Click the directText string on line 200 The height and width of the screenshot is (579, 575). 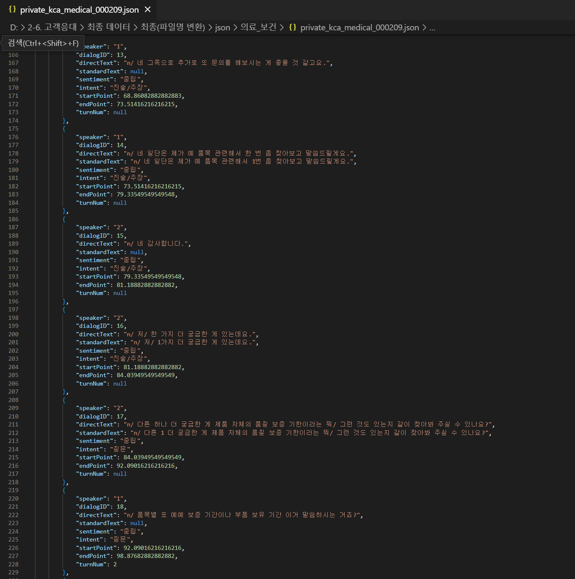tap(190, 334)
